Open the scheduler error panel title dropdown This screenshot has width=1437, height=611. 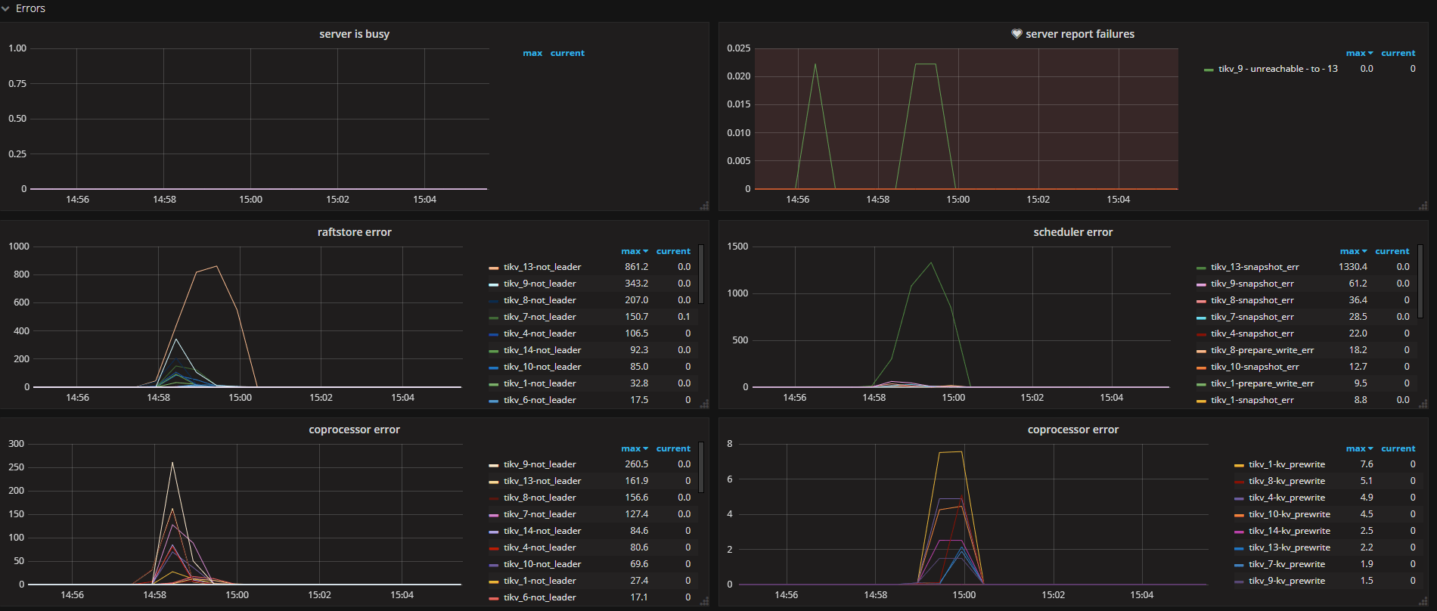(1072, 232)
